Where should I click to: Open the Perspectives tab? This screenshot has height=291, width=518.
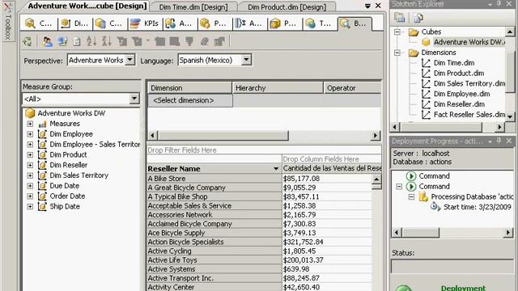coord(284,23)
